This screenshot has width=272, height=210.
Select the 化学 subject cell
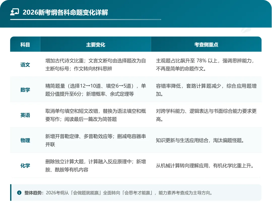[25, 165]
